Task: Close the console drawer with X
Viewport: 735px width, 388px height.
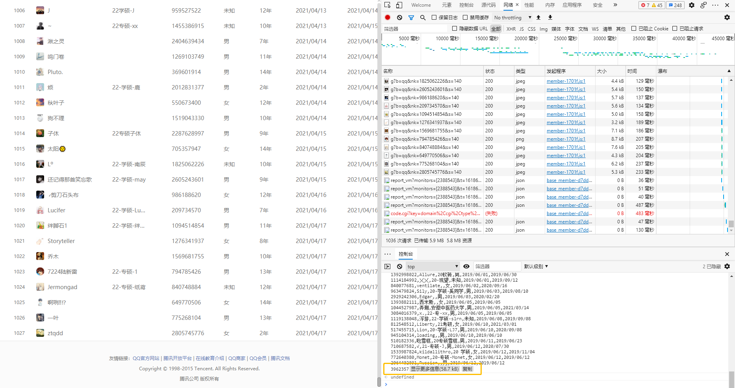Action: pos(727,254)
